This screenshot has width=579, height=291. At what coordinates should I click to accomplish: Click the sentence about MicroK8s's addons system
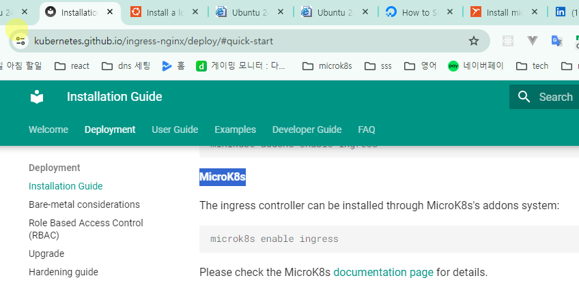379,205
